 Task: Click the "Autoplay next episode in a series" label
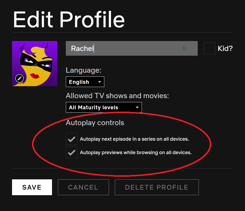[x=134, y=139]
